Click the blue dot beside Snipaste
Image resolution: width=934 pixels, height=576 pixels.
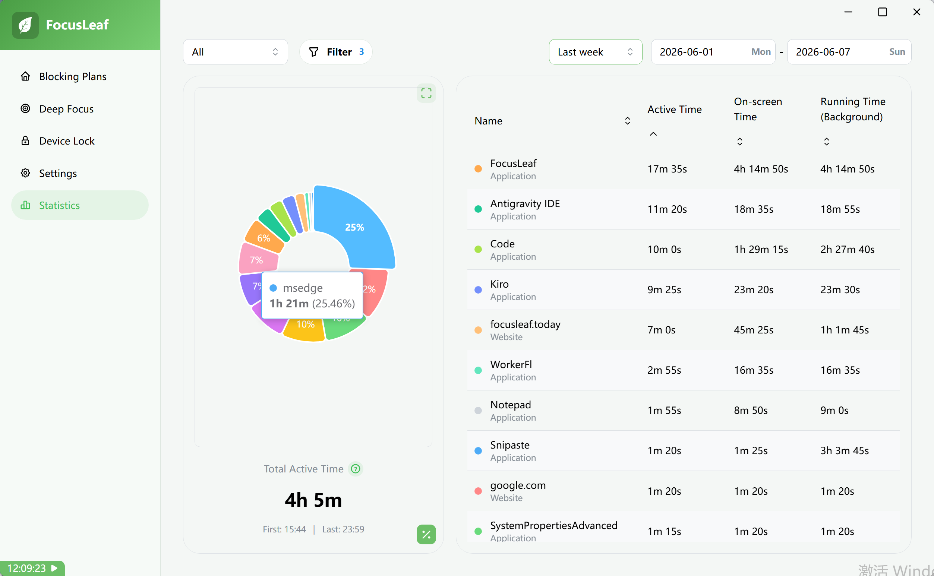478,451
